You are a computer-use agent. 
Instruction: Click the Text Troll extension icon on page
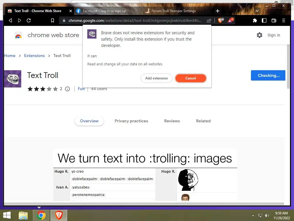coord(13,79)
